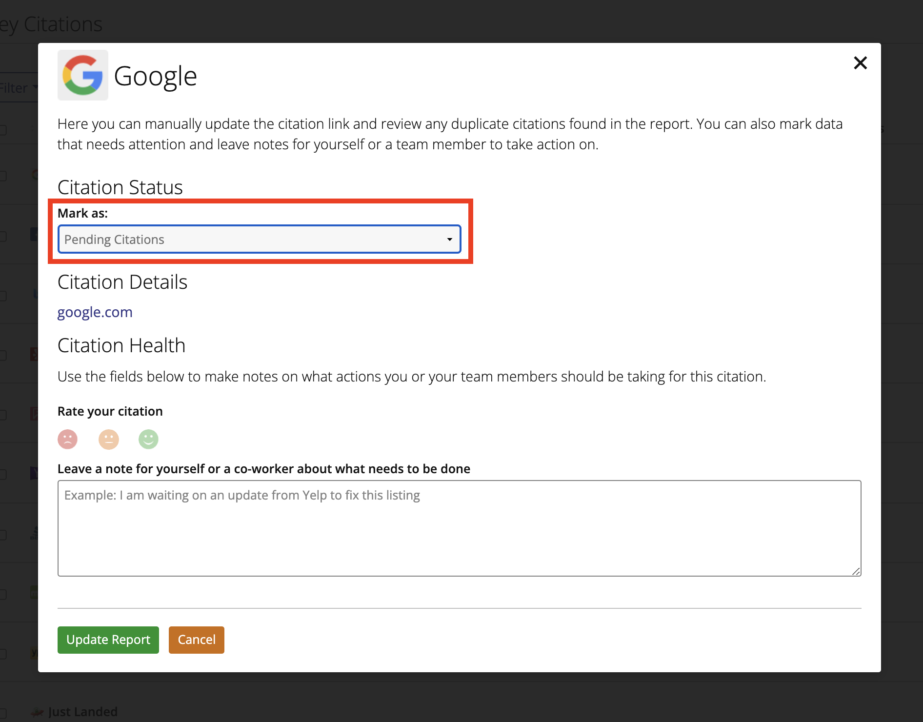
Task: Grab the note field resize handle
Action: tap(856, 571)
